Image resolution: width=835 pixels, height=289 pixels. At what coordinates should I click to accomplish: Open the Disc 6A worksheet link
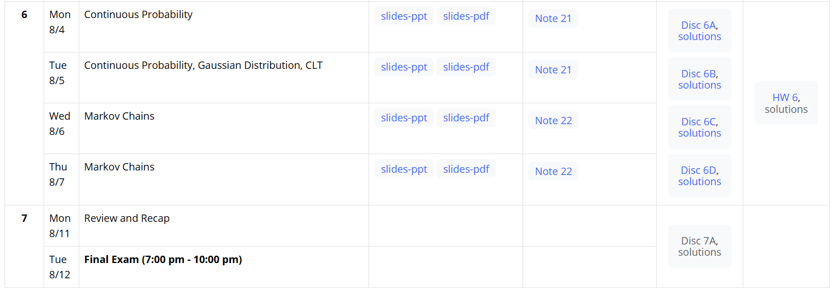(699, 25)
